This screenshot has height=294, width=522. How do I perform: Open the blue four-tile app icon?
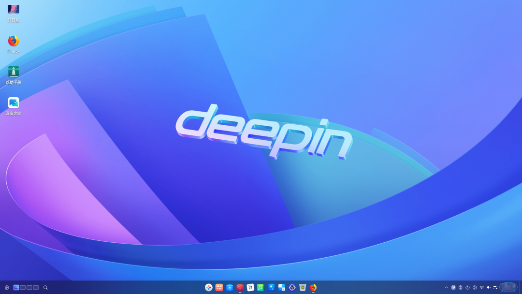[282, 287]
